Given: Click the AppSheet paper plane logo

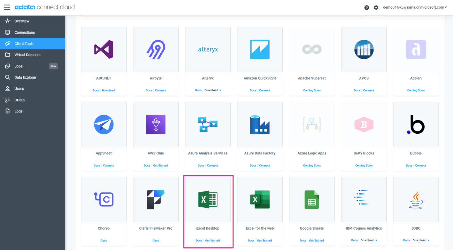Looking at the screenshot, I should click(x=104, y=125).
